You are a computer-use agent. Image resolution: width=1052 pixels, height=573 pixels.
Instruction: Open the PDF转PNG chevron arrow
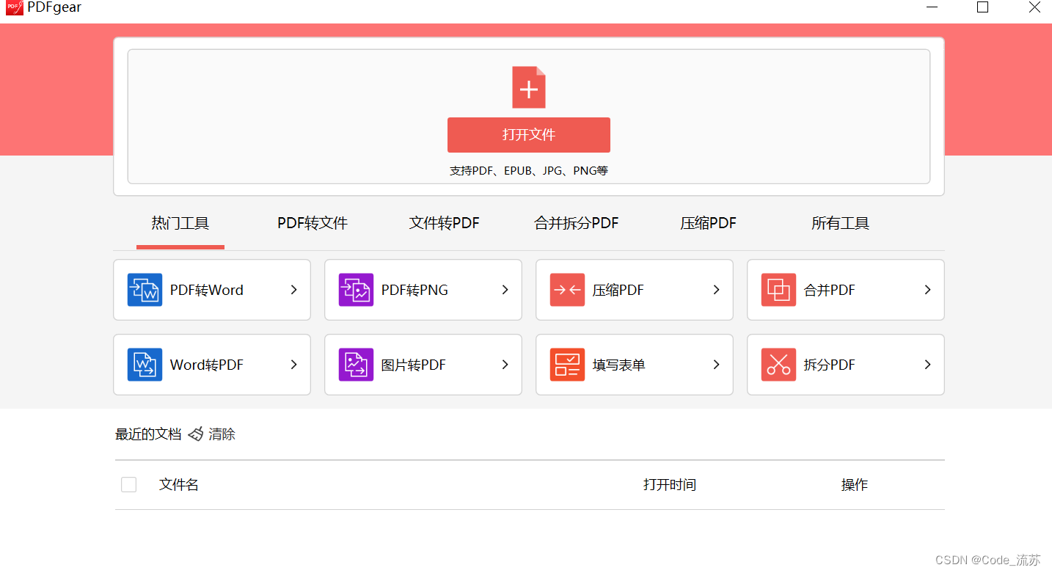click(x=505, y=290)
